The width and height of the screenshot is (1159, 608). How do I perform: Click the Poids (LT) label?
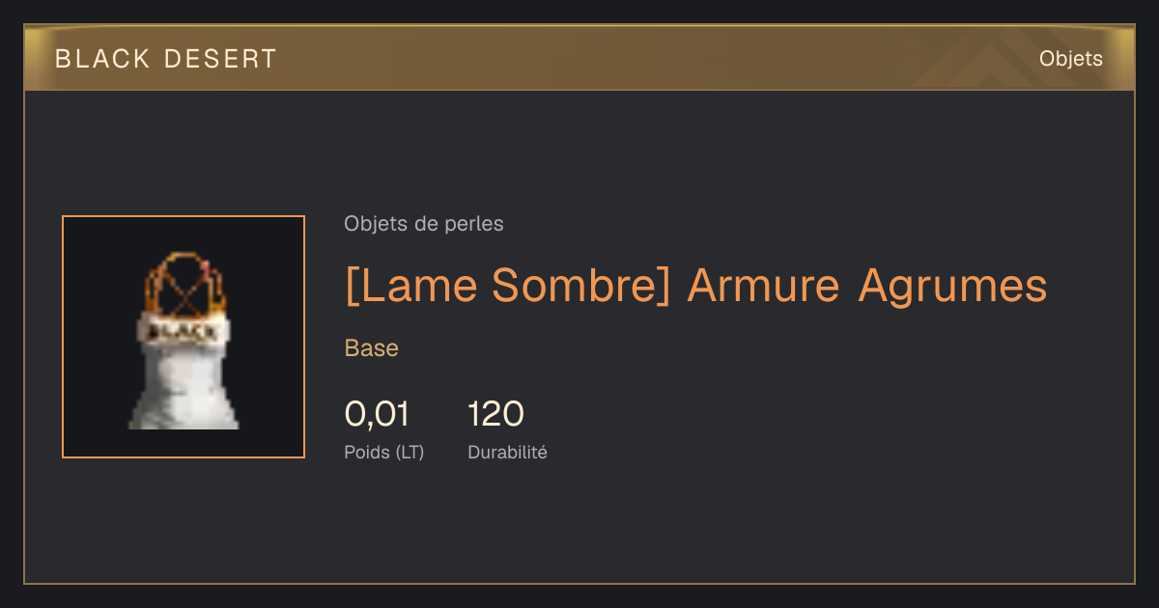(383, 452)
